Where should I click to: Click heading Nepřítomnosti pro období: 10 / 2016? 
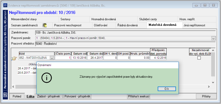coord(42,12)
